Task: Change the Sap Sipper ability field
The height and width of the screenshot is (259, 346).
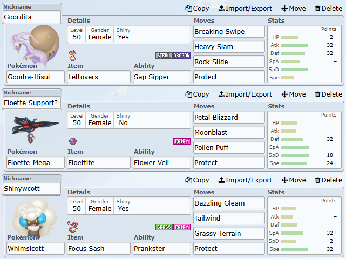Action: pyautogui.click(x=162, y=77)
